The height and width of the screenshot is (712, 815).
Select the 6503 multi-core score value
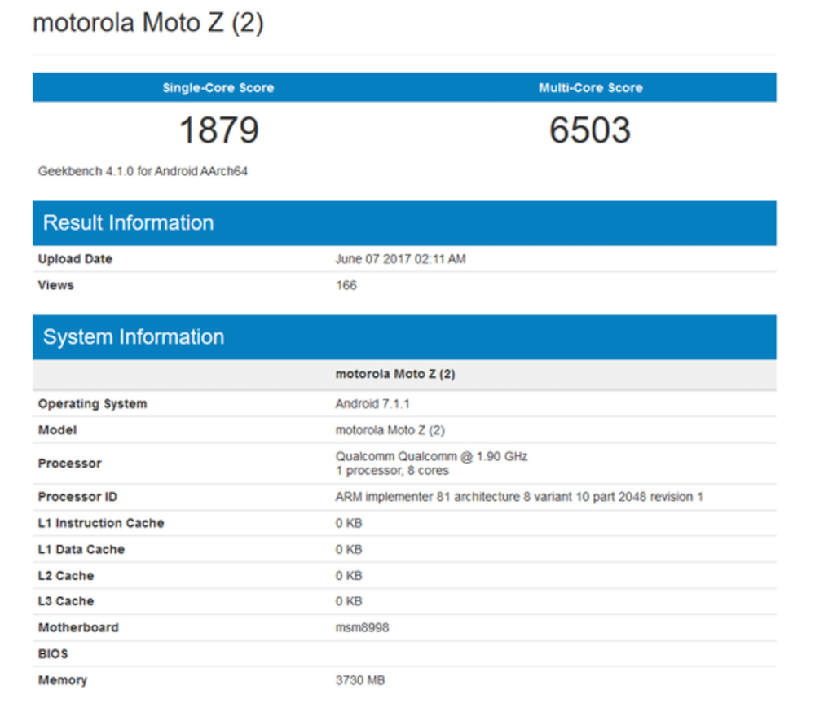tap(590, 130)
